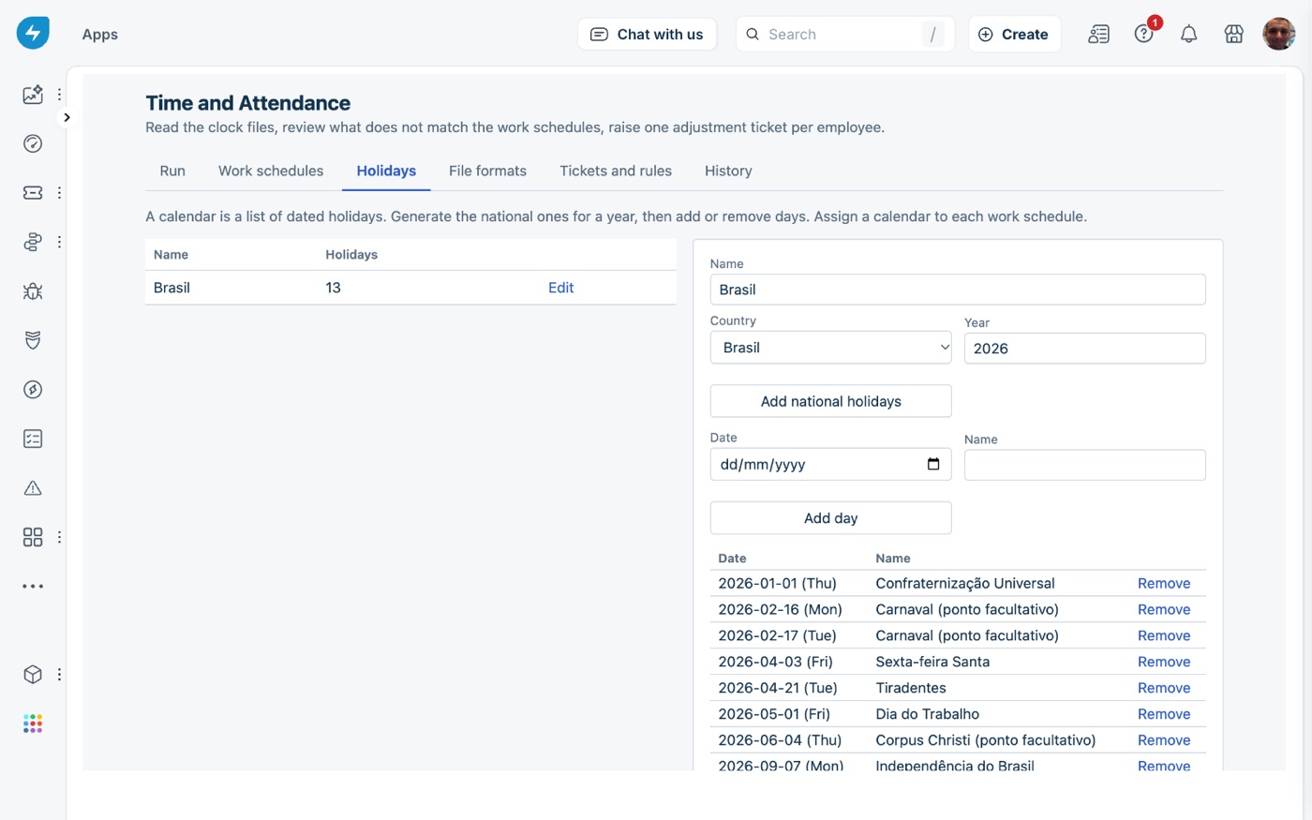Open the colorful dots app switcher
The width and height of the screenshot is (1312, 820).
33,723
